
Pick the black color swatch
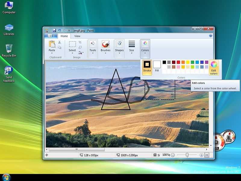coord(164,62)
